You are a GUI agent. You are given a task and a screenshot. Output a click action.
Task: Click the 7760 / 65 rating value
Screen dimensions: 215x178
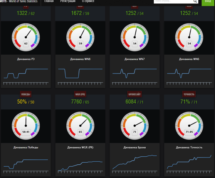click(x=80, y=102)
